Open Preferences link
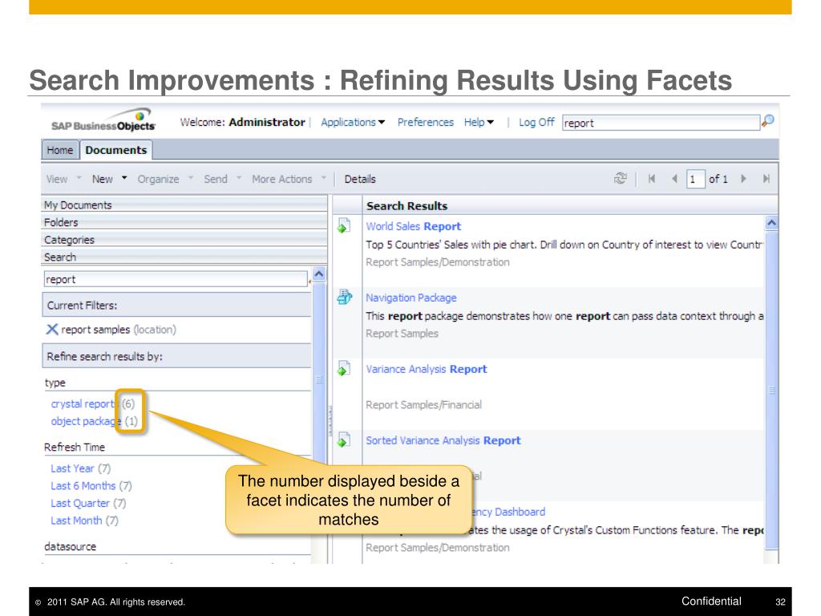Image resolution: width=821 pixels, height=616 pixels. click(x=425, y=122)
